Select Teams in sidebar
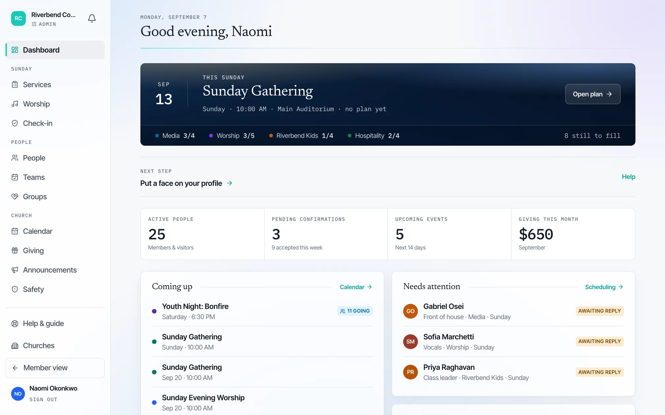 (x=55, y=177)
